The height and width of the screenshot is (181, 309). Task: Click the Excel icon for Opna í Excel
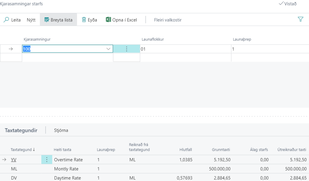click(108, 20)
